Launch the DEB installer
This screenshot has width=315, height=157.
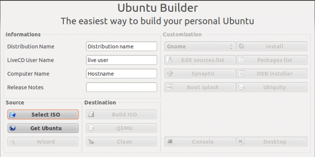point(272,74)
